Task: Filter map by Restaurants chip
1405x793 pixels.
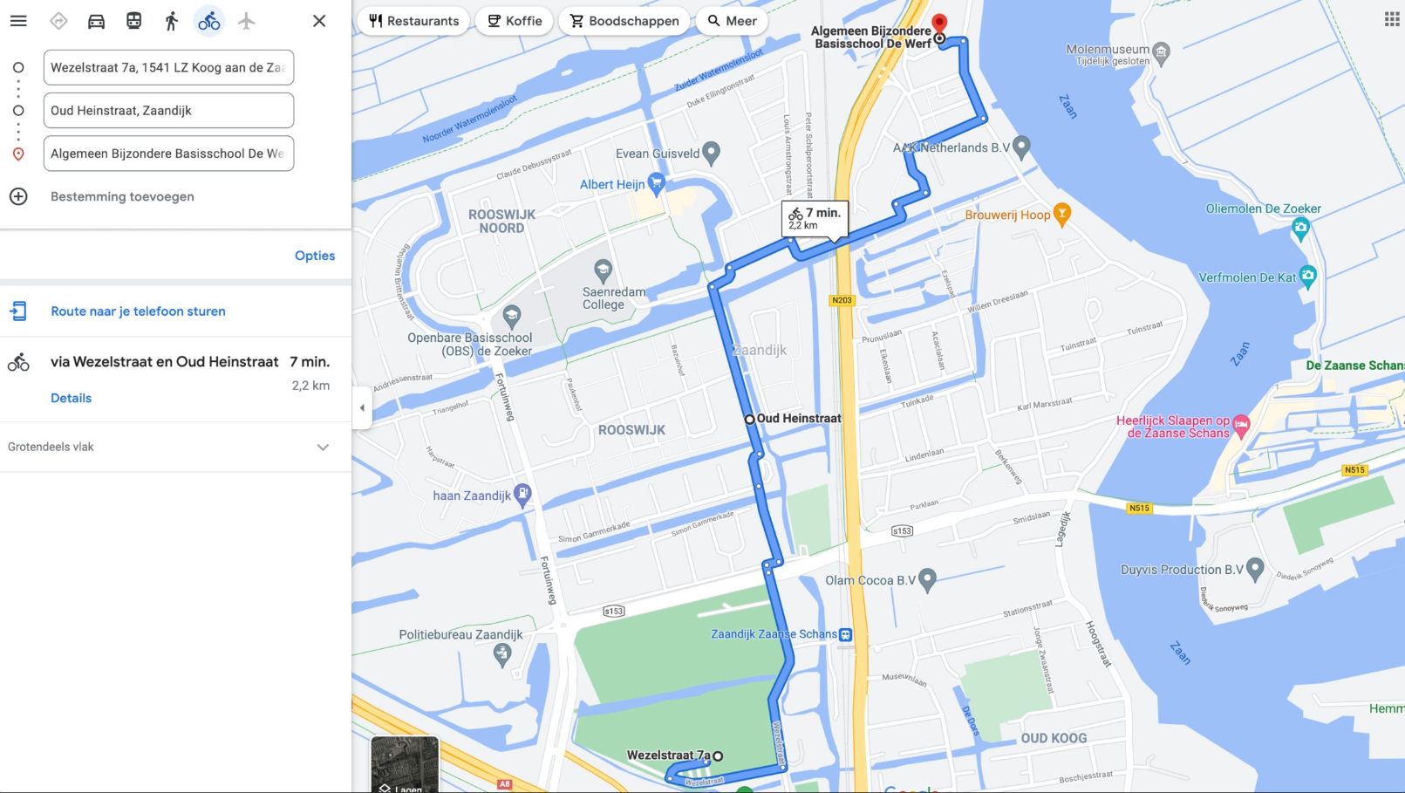Action: coord(413,21)
